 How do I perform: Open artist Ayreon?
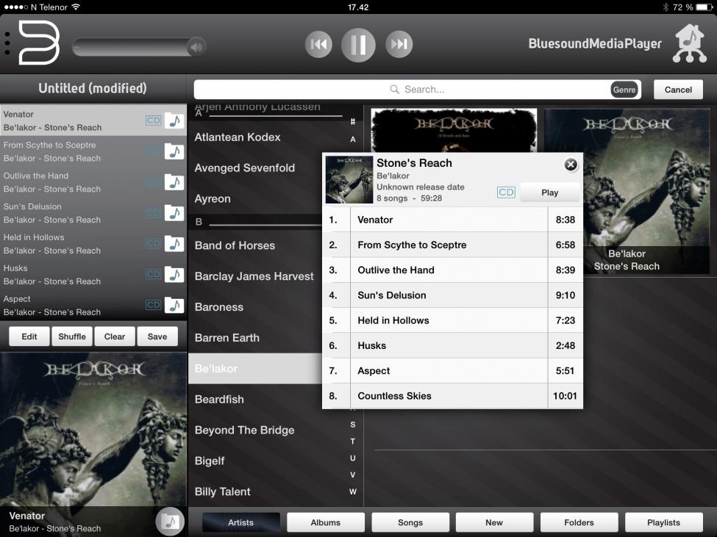213,198
